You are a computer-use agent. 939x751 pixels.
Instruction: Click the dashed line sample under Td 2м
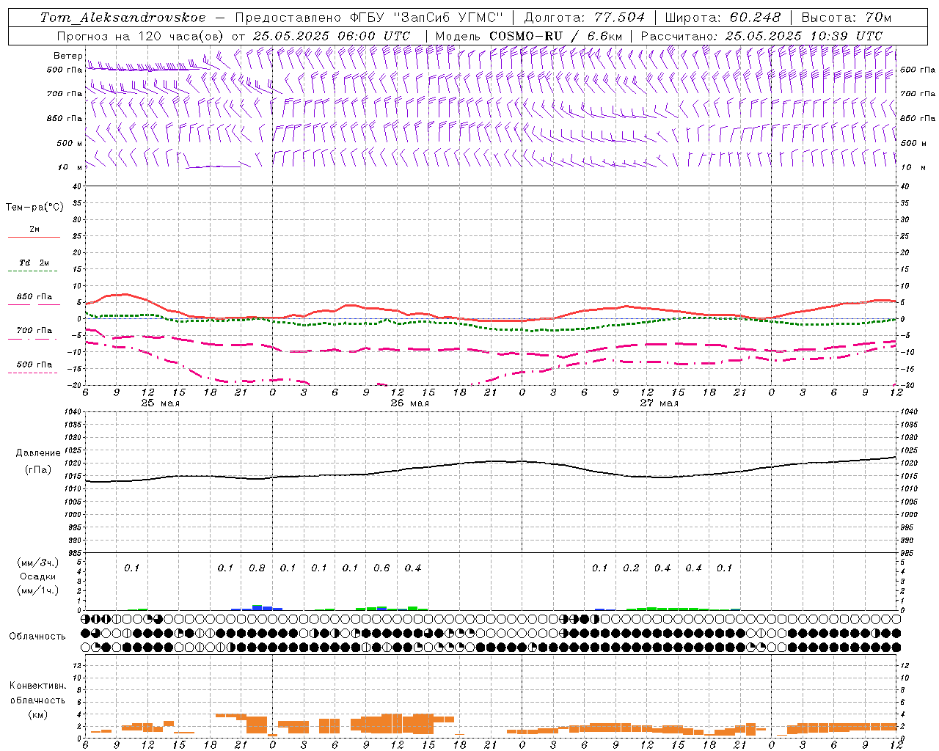coord(32,271)
